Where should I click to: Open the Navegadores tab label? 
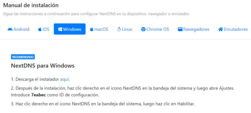[196, 29]
